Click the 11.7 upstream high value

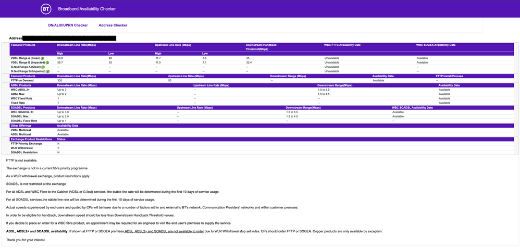point(157,58)
